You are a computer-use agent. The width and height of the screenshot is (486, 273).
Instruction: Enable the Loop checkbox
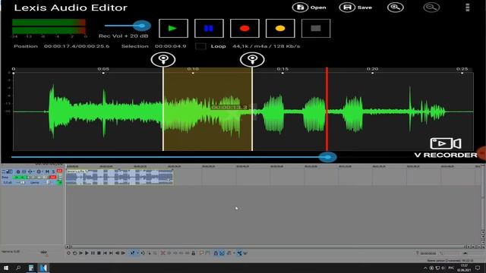click(200, 46)
